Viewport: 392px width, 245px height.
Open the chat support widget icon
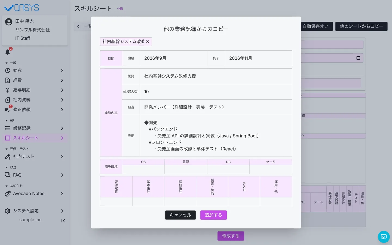click(x=384, y=237)
